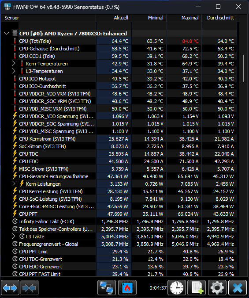The height and width of the screenshot is (298, 249).
Task: Click the vertical scrollbar thumb
Action: (x=243, y=69)
